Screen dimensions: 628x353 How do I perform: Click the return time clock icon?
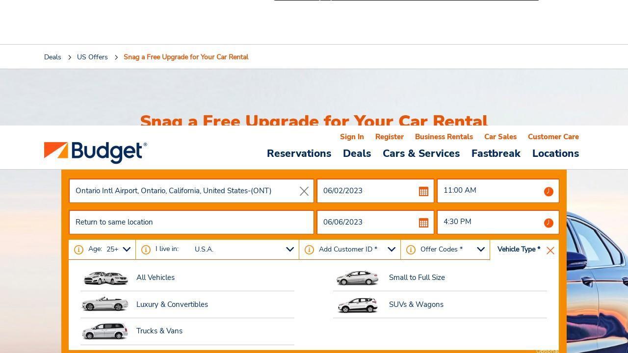pyautogui.click(x=549, y=223)
